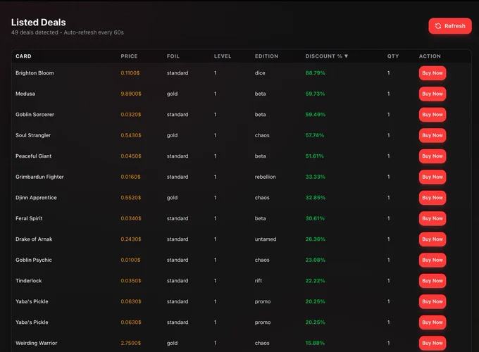479x352 pixels.
Task: Click the untamed edition cell
Action: coord(266,239)
